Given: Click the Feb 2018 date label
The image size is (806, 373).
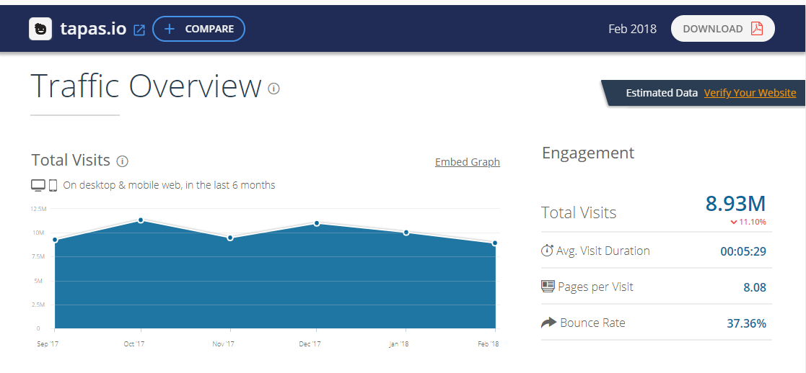Looking at the screenshot, I should click(632, 29).
